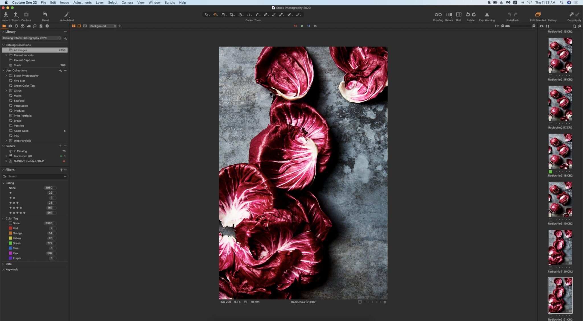583x321 pixels.
Task: Select the Draw Mask brush tool
Action: (257, 15)
